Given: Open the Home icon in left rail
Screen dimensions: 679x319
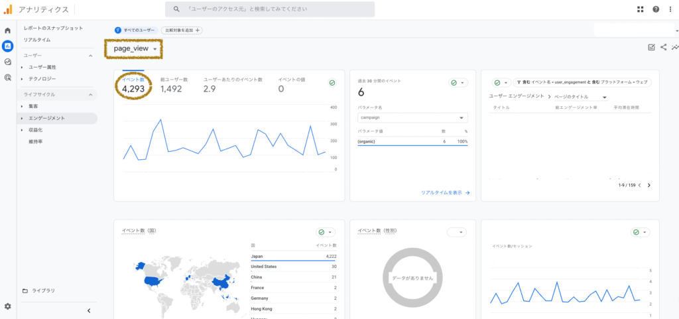Looking at the screenshot, I should pos(7,31).
